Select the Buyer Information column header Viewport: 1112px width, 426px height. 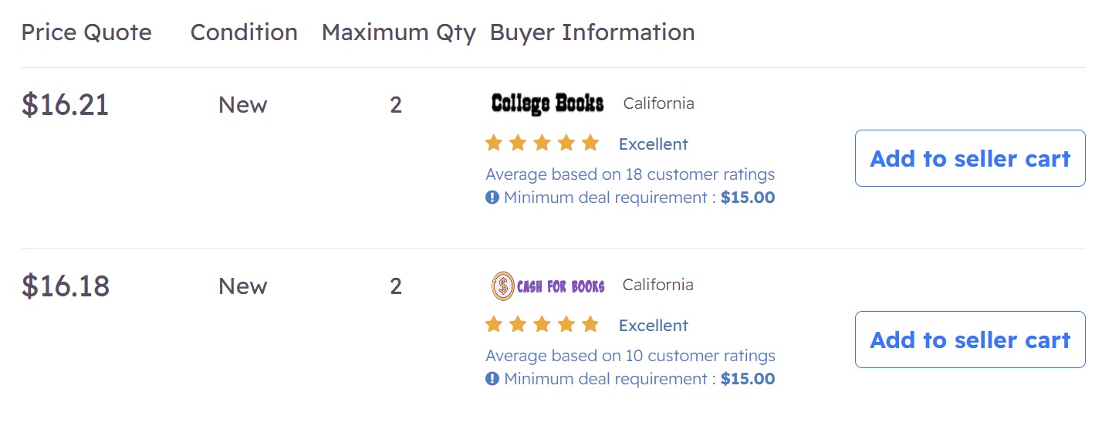[x=593, y=32]
